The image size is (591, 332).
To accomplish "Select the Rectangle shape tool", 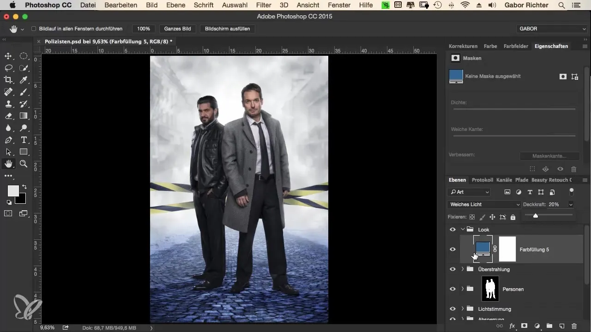I will (x=24, y=152).
